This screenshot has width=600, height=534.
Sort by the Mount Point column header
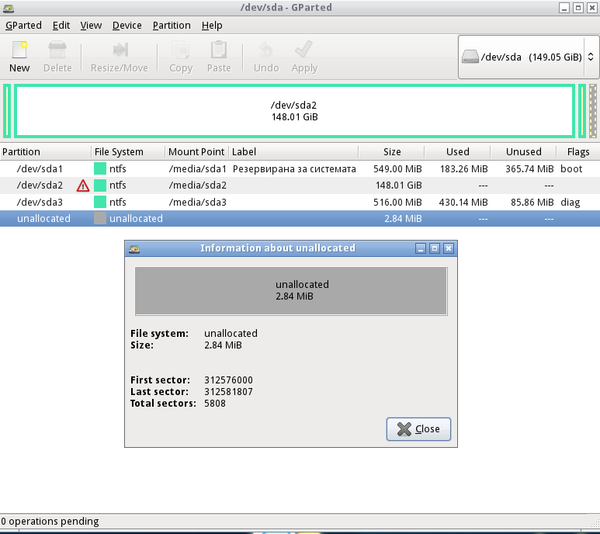[196, 152]
